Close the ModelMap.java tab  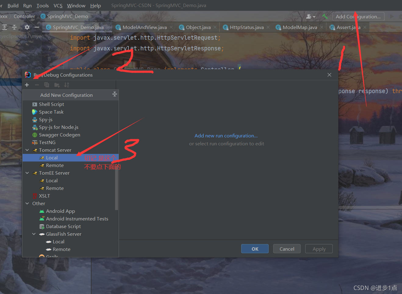pos(322,27)
